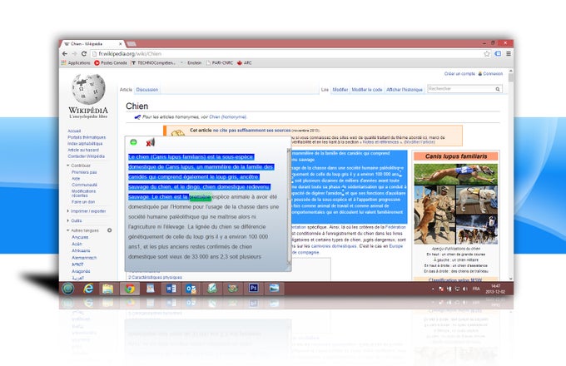Open a new tab with the new tab button
The image size is (566, 366).
pyautogui.click(x=132, y=43)
